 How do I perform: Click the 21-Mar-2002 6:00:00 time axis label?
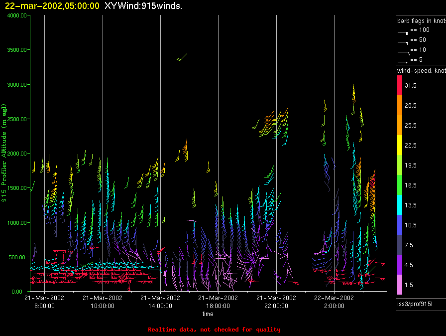tap(44, 301)
